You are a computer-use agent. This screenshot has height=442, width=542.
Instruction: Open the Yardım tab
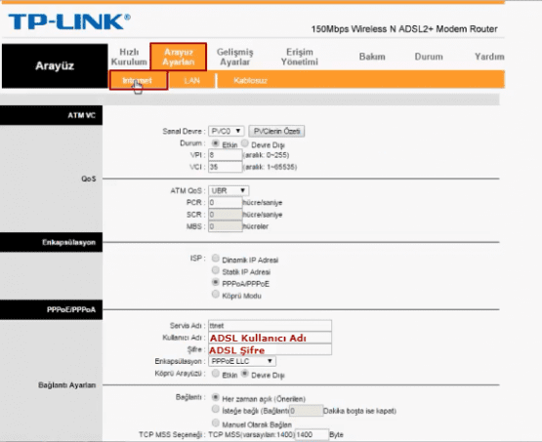click(489, 57)
